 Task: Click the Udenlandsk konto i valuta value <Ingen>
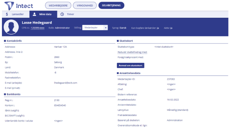[58, 121]
